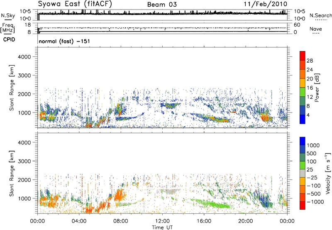
Task: Click the '12:00' time axis tick label
Action: pyautogui.click(x=162, y=221)
